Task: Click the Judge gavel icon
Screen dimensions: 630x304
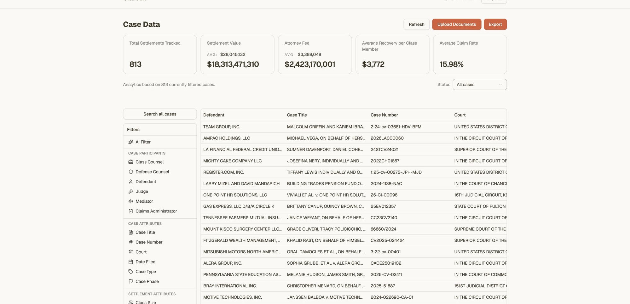Action: pos(130,191)
